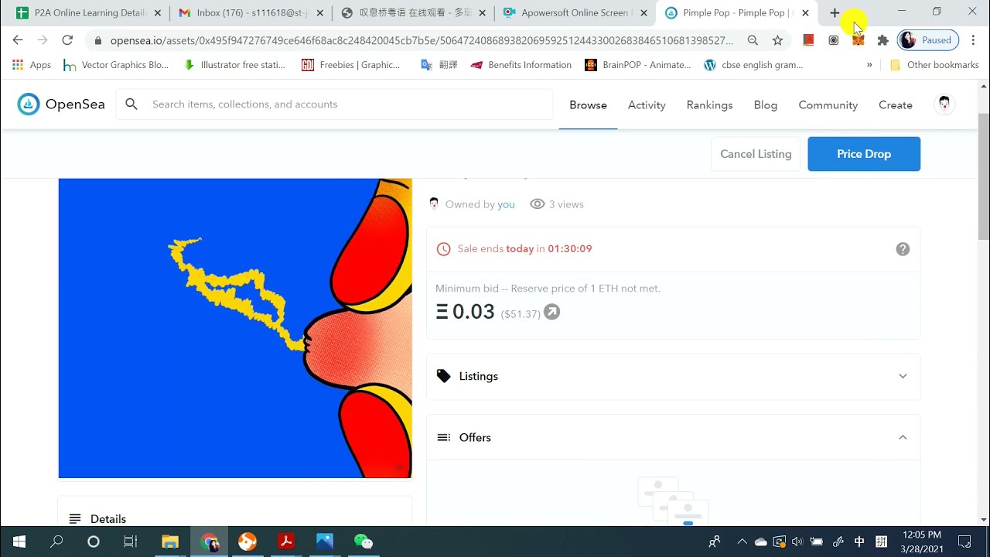Click the volume icon in system tray
Screen dimensions: 990x557
pos(797,542)
